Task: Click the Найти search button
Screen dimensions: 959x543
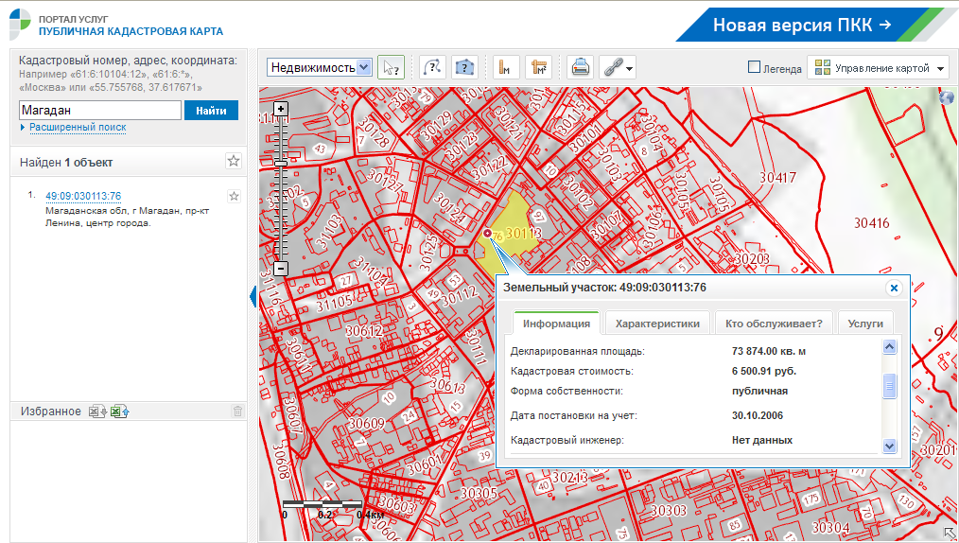Action: (211, 111)
